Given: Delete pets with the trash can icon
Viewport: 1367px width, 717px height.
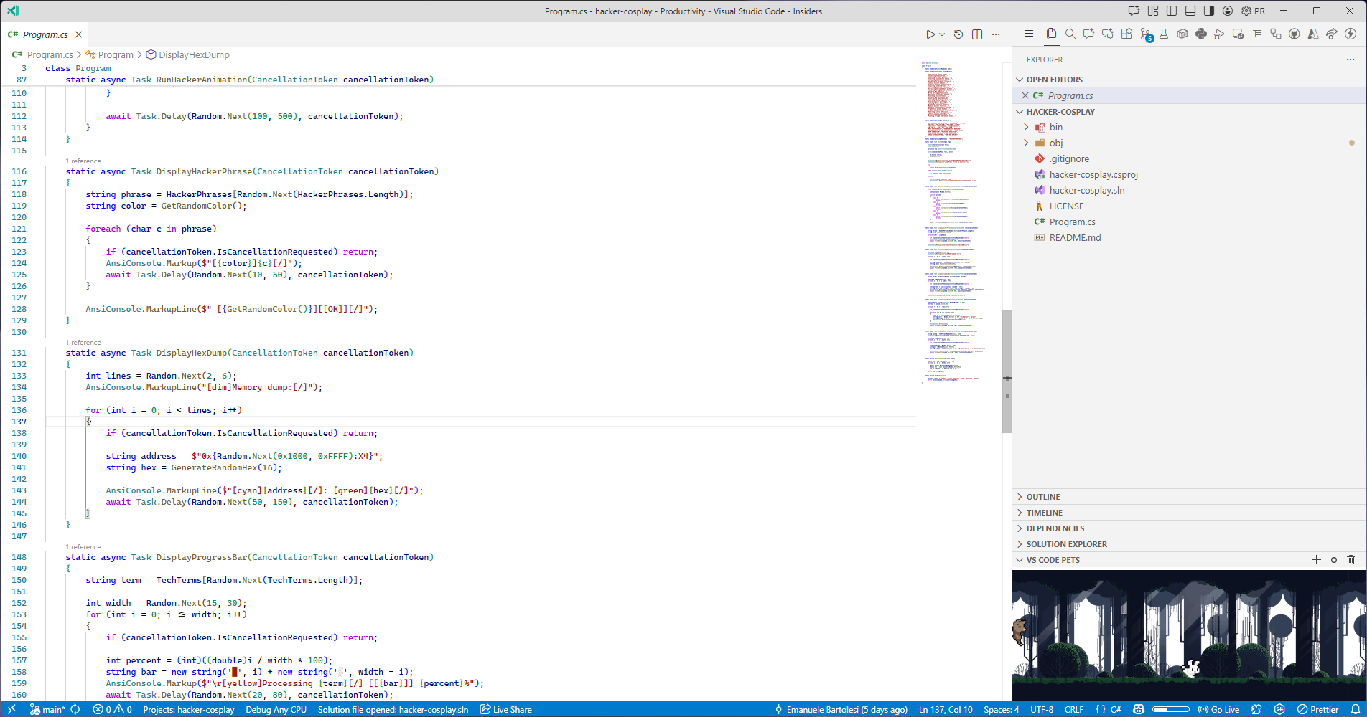Looking at the screenshot, I should pyautogui.click(x=1350, y=560).
